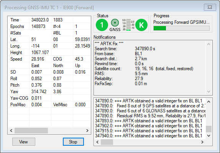Click the Search dist. value 2.7 km

141,59
